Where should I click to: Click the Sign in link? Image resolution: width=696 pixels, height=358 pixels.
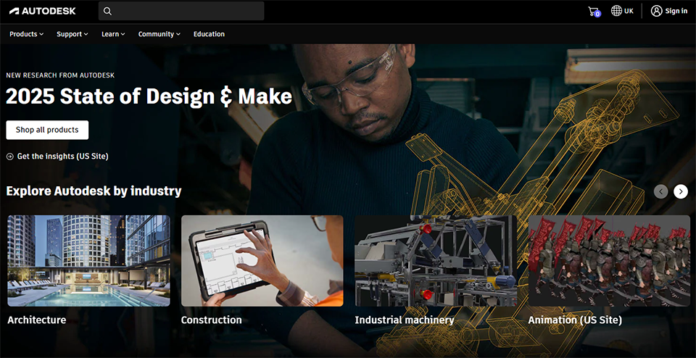(676, 11)
